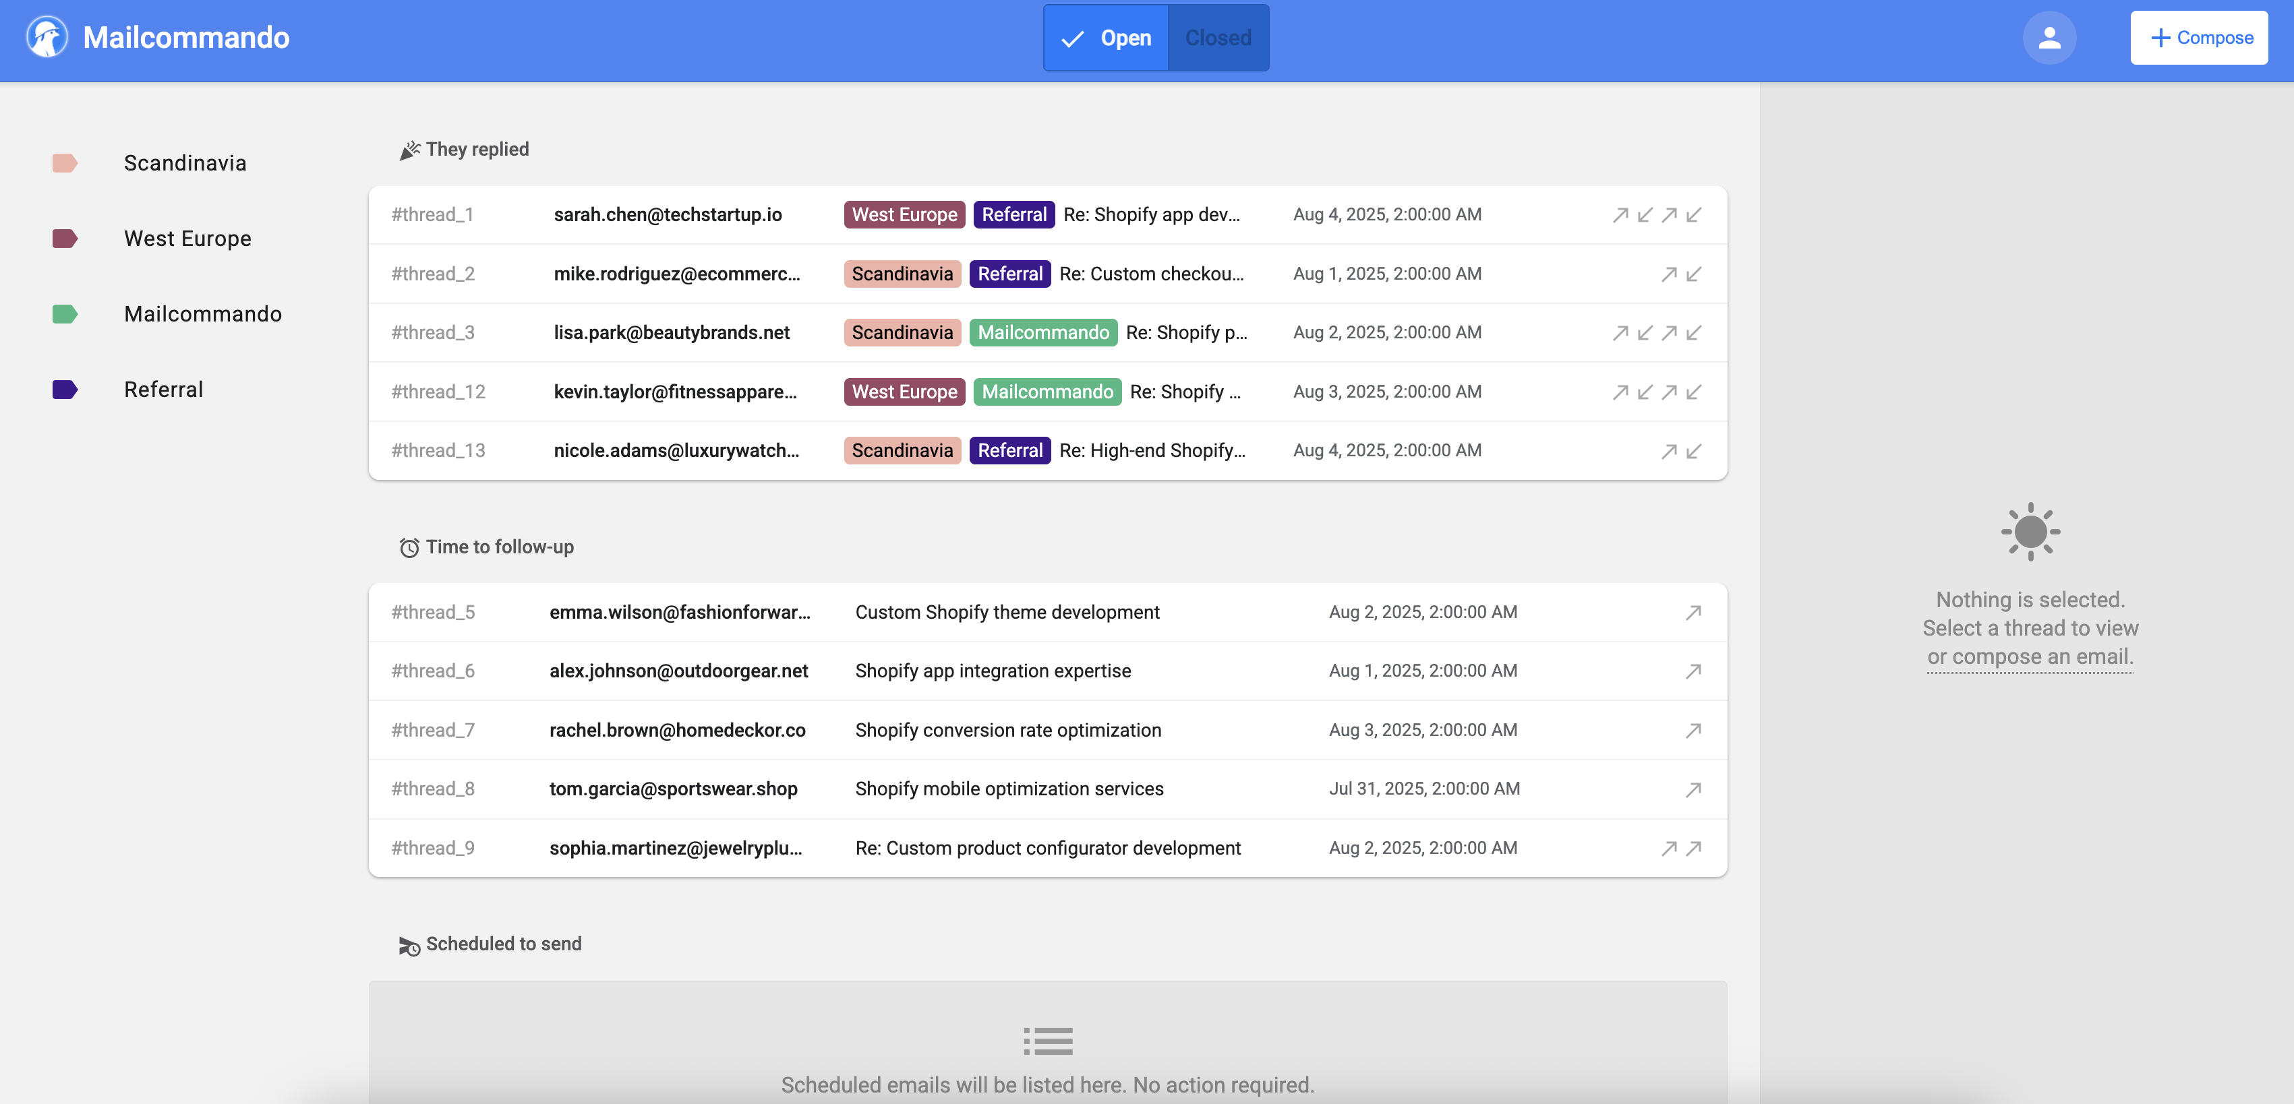Click the party popper icon beside They replied
Viewport: 2294px width, 1104px height.
410,150
